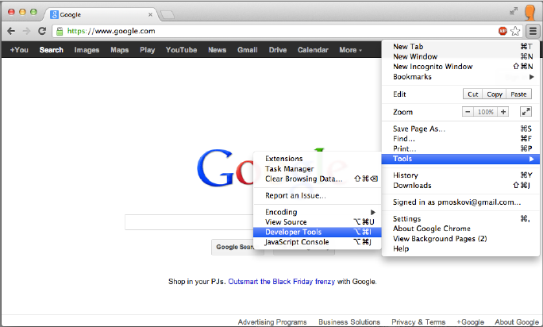Click YouTube in Google bar
The height and width of the screenshot is (327, 543).
click(x=181, y=50)
